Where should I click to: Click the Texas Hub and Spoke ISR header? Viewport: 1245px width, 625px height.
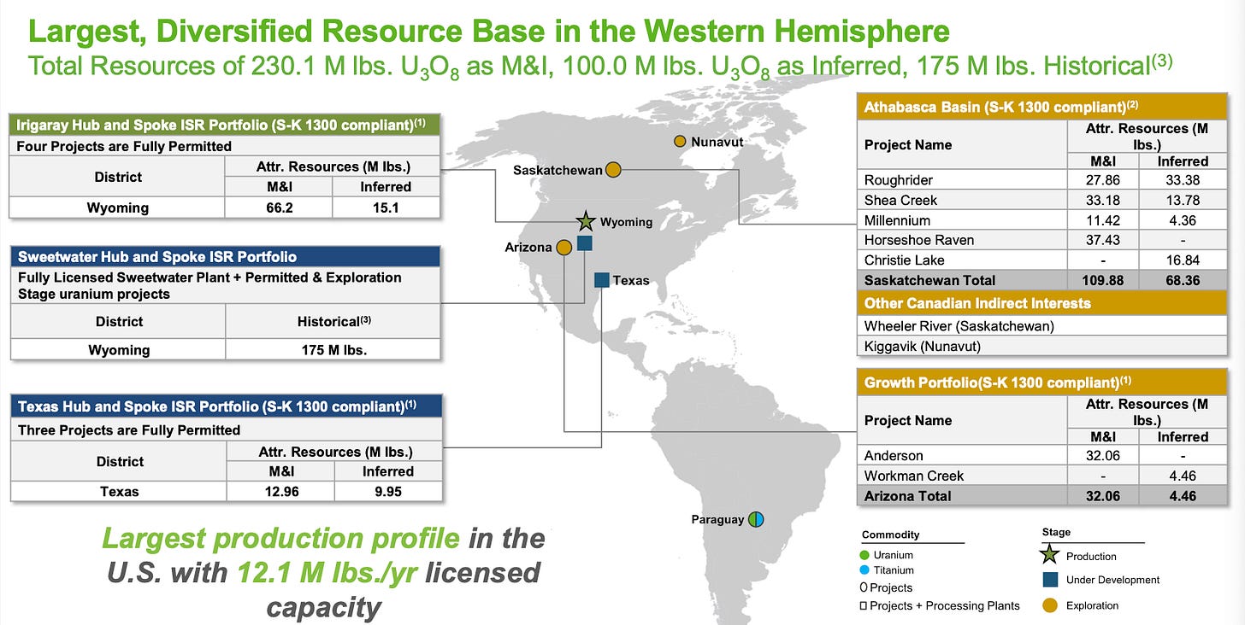(x=226, y=407)
